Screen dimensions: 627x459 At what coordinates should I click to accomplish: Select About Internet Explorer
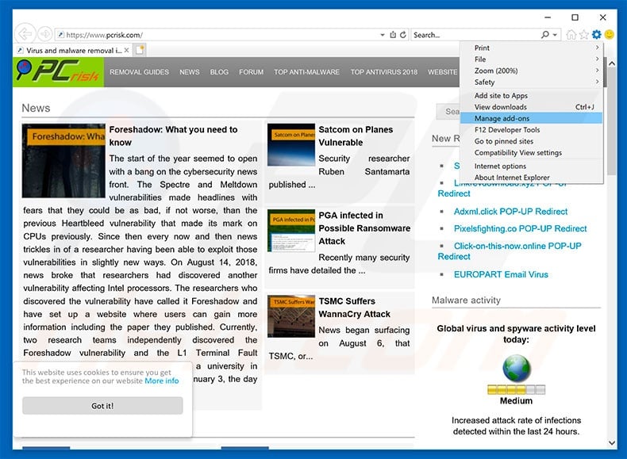[x=532, y=178]
